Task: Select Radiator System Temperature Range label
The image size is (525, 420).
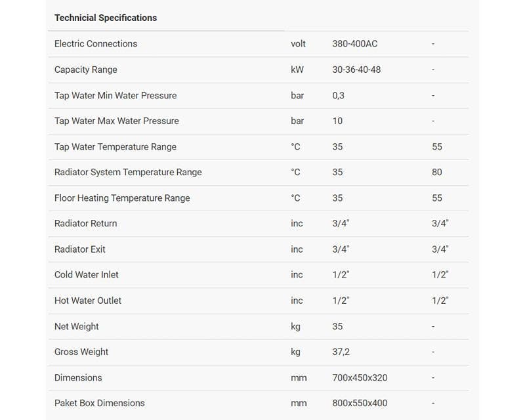Action: pyautogui.click(x=128, y=172)
